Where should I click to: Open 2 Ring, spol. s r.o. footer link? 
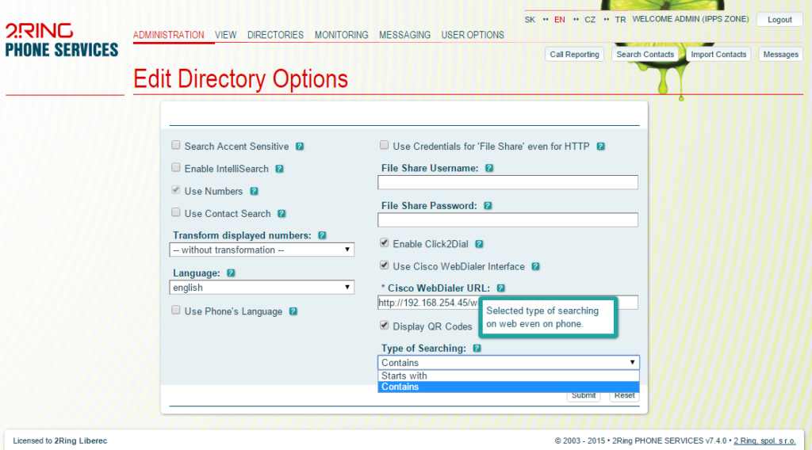pos(764,440)
